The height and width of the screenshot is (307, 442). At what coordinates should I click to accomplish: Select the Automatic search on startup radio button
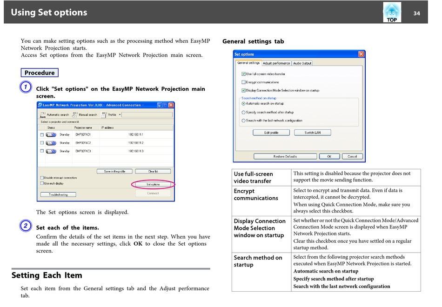(x=243, y=104)
